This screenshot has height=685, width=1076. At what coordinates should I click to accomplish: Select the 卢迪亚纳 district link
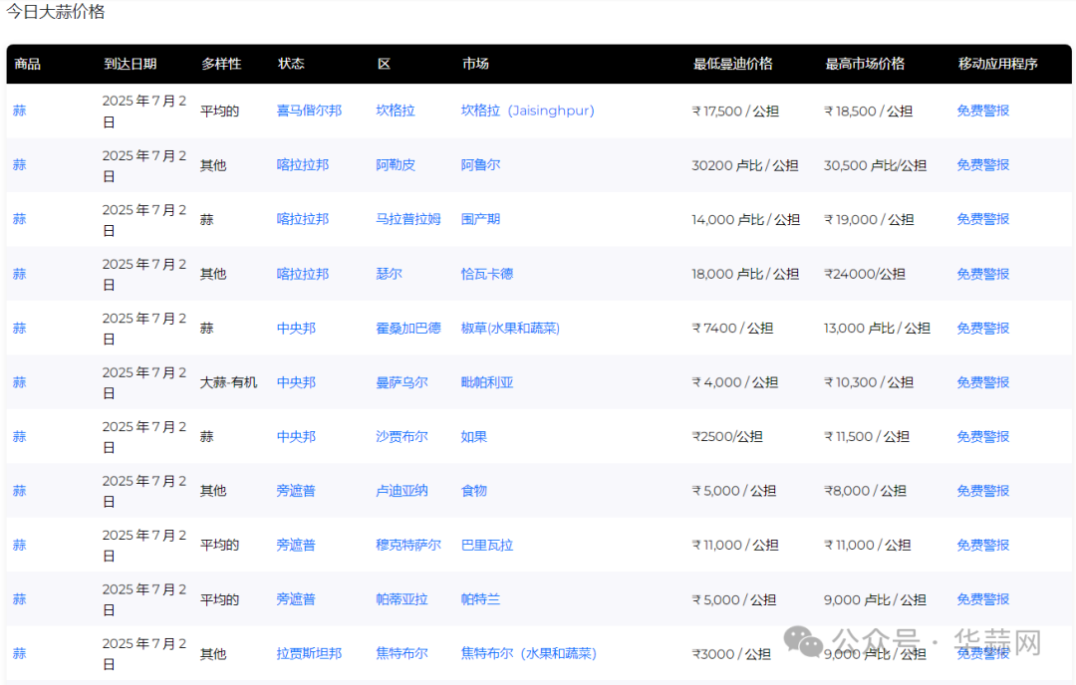[x=402, y=491]
